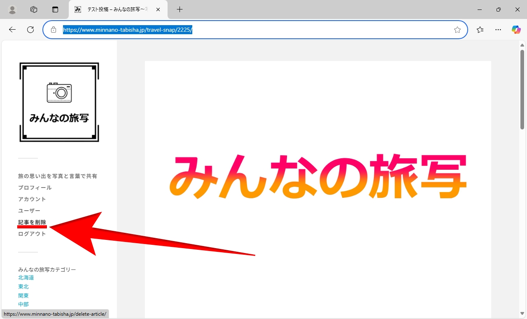This screenshot has height=319, width=527.
Task: Select the テスト投稿 browser tab
Action: coord(115,9)
